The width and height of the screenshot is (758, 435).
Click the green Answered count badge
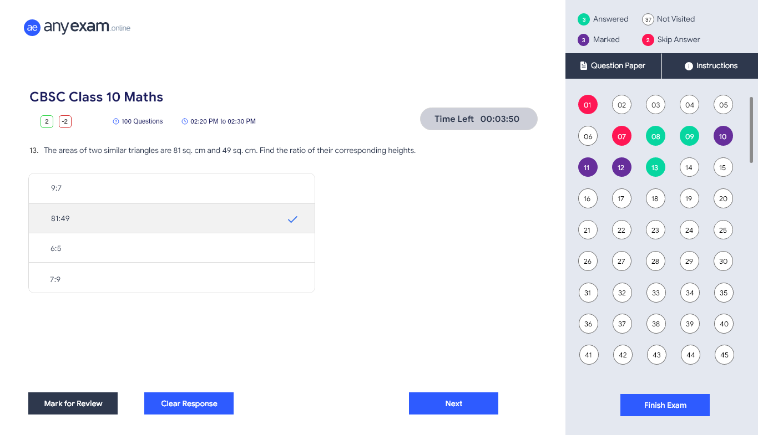click(x=583, y=19)
